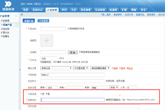This screenshot has width=165, height=110.
Task: Click the example URL http://www.admin3721.com text
Action: [141, 100]
